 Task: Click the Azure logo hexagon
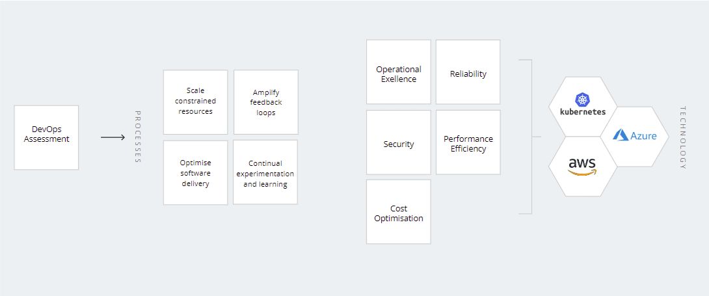[634, 136]
